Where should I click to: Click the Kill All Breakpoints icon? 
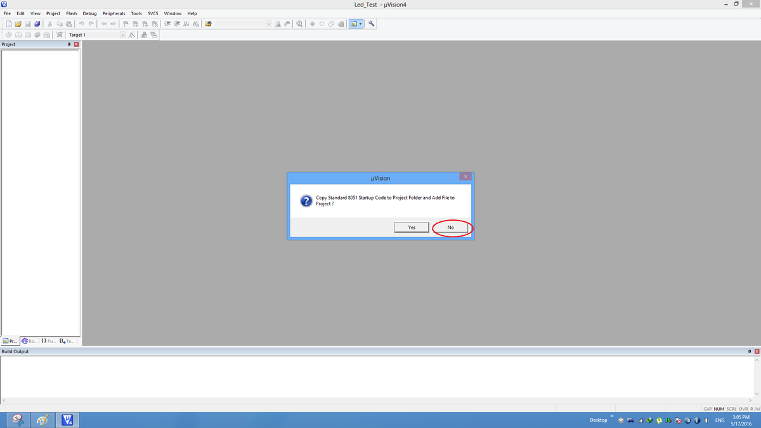[341, 24]
